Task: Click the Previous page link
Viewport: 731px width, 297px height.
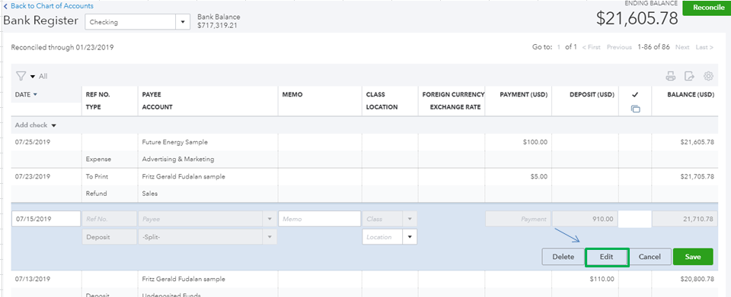Action: [619, 47]
